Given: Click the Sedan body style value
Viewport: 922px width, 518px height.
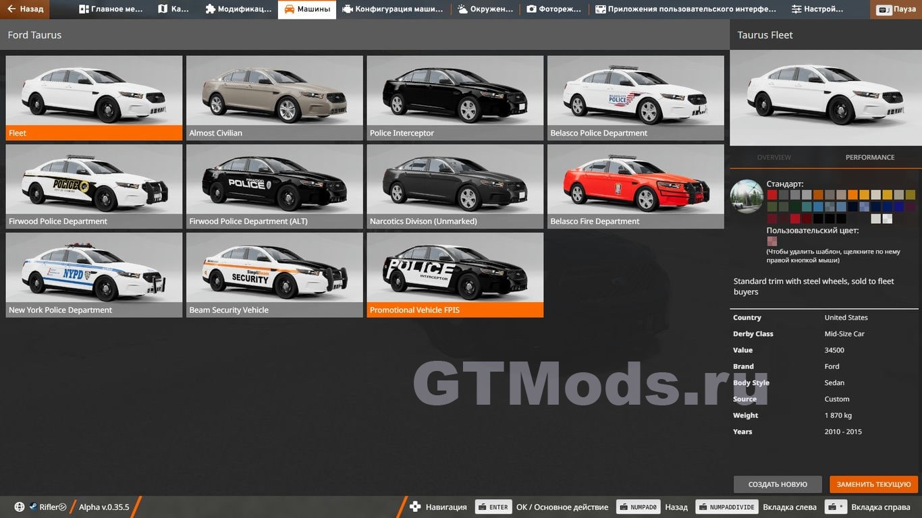Looking at the screenshot, I should 834,382.
